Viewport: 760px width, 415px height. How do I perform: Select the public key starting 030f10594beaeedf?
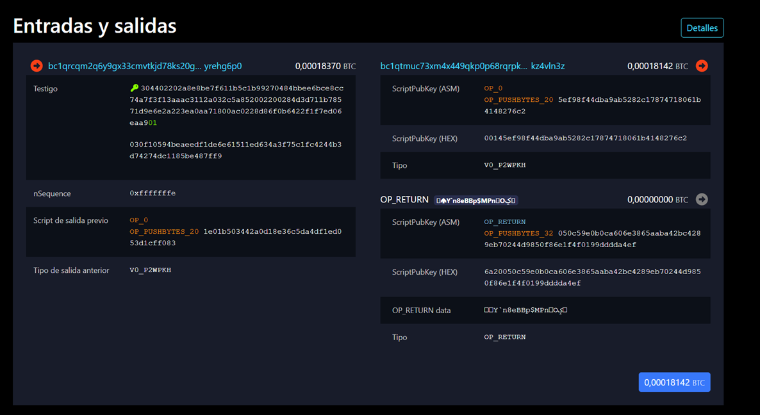pos(236,150)
